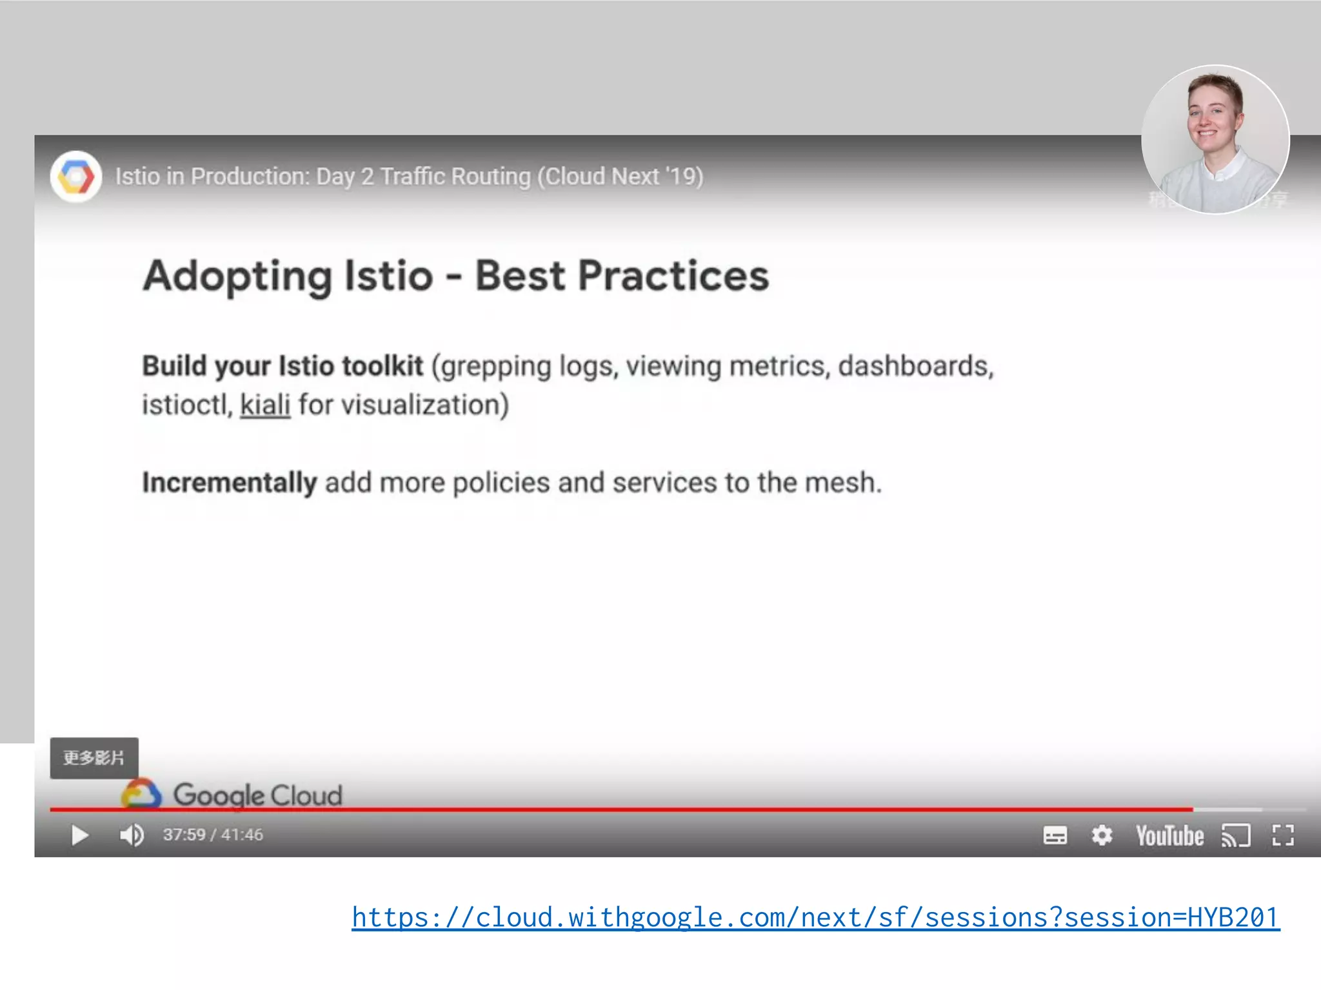Click the 'kiali' underlined link

point(265,405)
